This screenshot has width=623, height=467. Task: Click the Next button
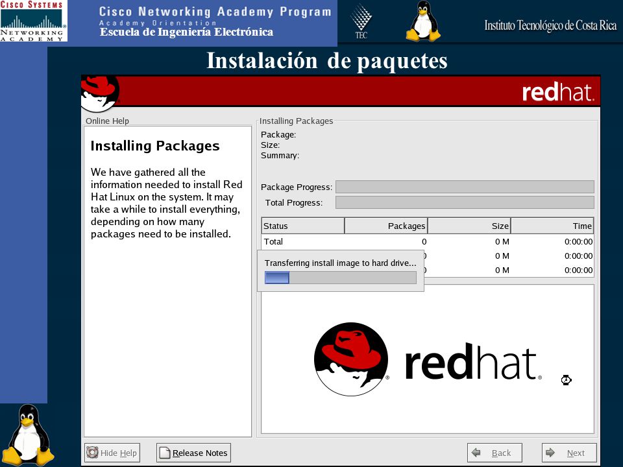569,453
